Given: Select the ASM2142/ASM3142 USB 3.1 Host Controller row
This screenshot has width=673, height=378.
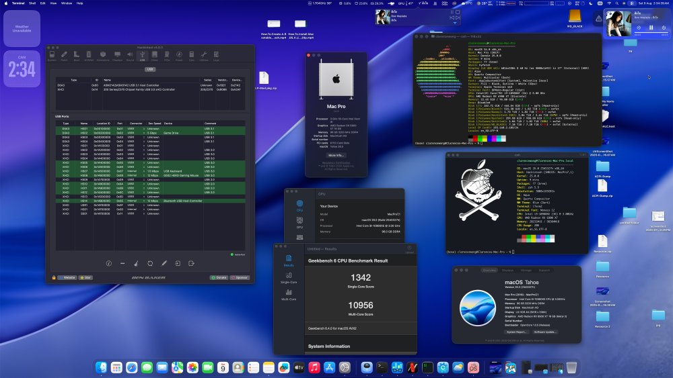Looking at the screenshot, I should (150, 85).
